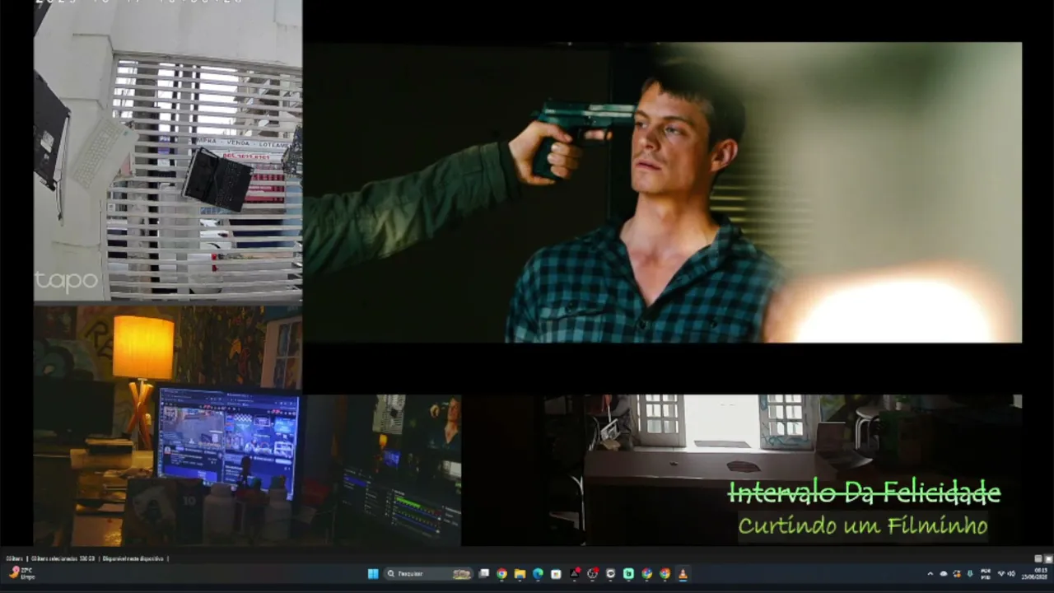Click the Tapo security camera feed
1054x593 pixels.
pyautogui.click(x=168, y=152)
